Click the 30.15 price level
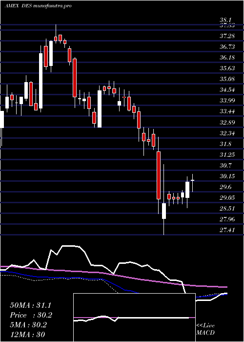The height and width of the screenshot is (342, 244). (227, 176)
